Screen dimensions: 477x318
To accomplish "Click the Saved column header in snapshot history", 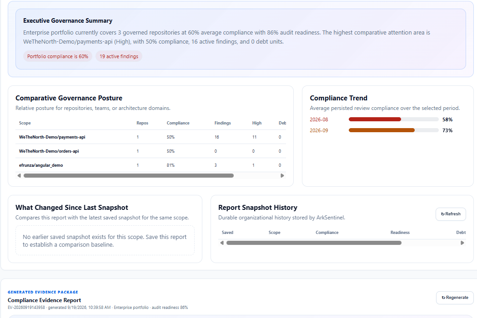I will point(227,233).
